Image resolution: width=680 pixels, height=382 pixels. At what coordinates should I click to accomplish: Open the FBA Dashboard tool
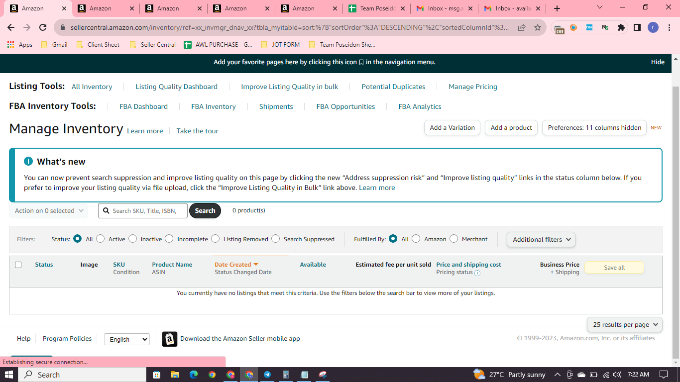pos(143,106)
